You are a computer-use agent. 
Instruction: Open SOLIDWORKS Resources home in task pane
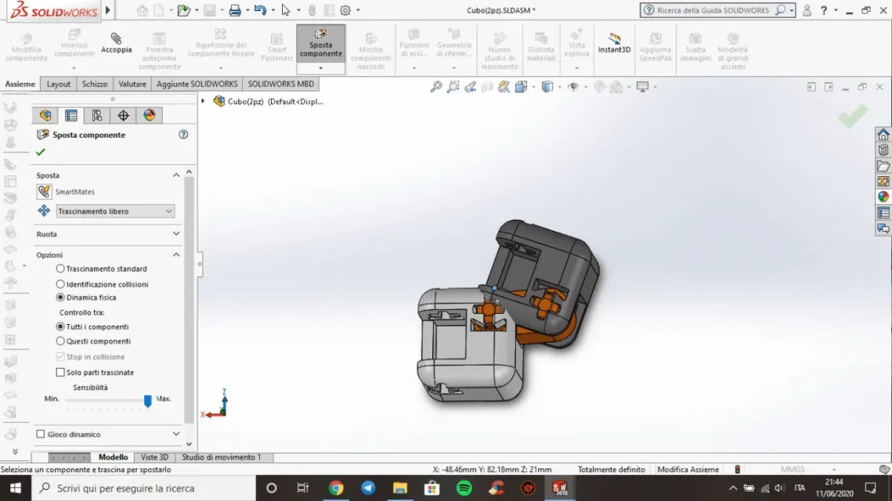883,135
